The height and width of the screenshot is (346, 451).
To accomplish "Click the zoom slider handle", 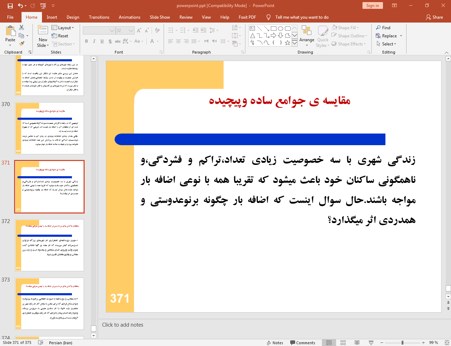I will click(402, 342).
